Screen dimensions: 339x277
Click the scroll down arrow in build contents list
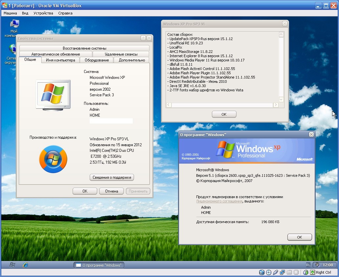[281, 99]
